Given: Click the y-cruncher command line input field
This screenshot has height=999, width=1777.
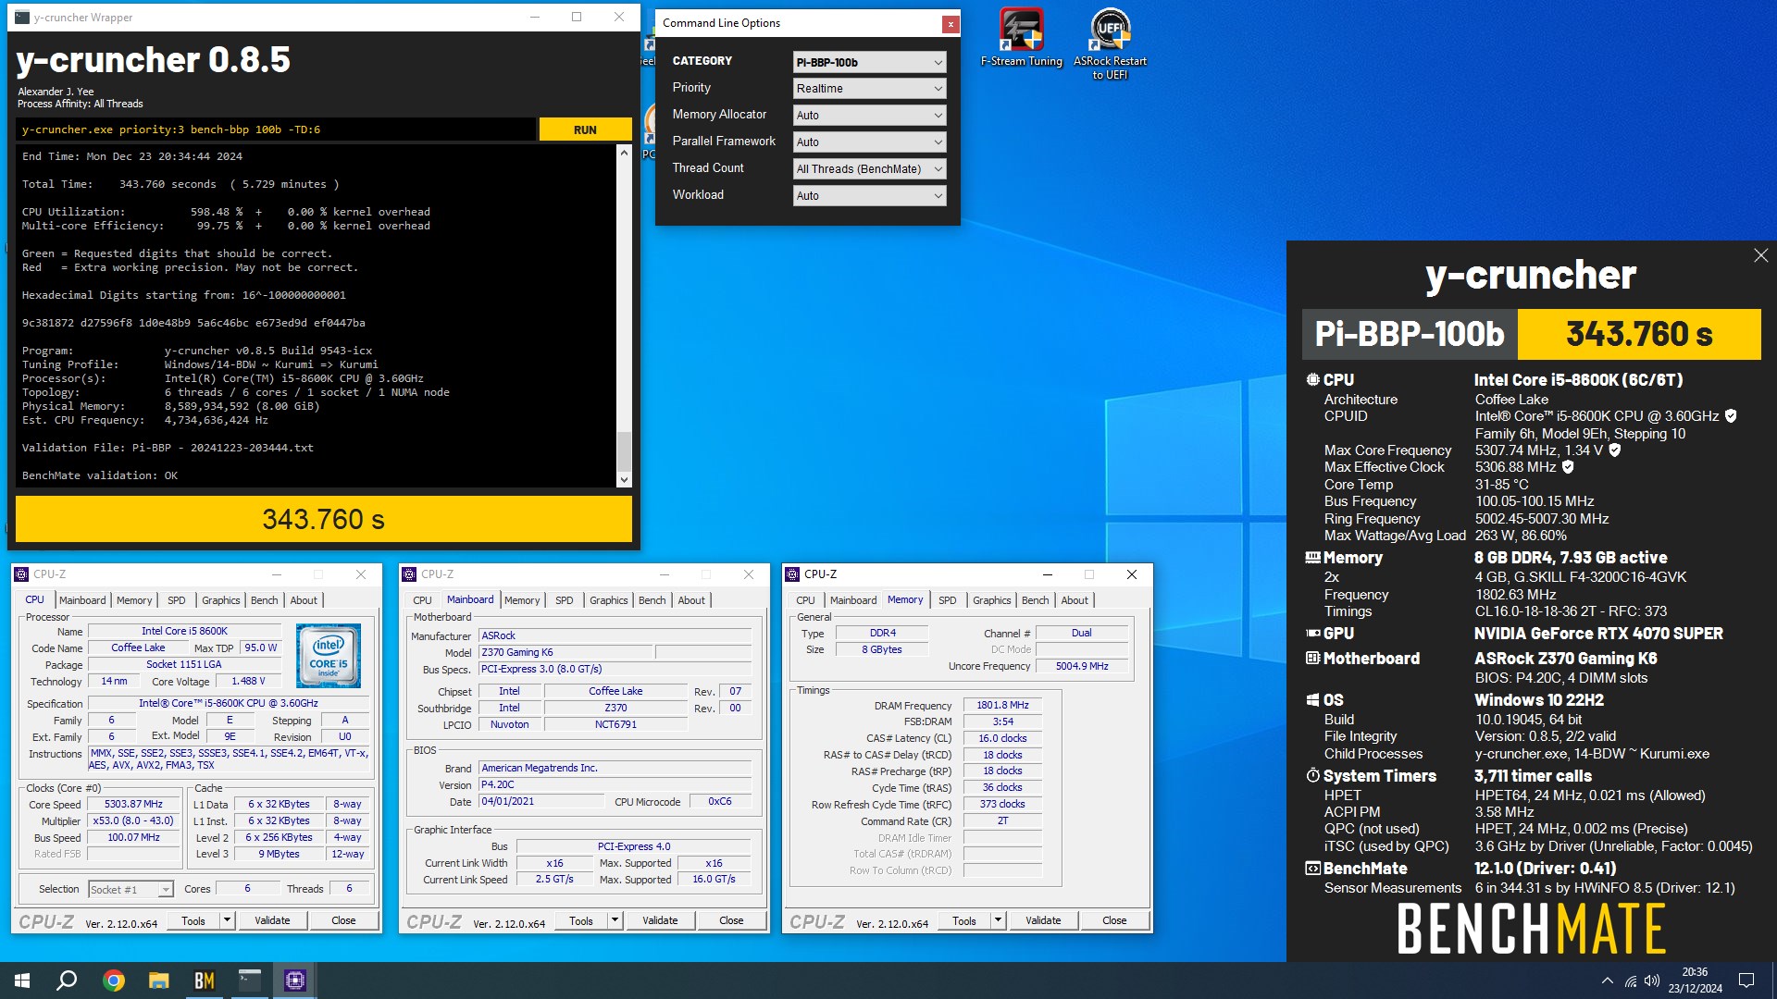Looking at the screenshot, I should coord(276,129).
